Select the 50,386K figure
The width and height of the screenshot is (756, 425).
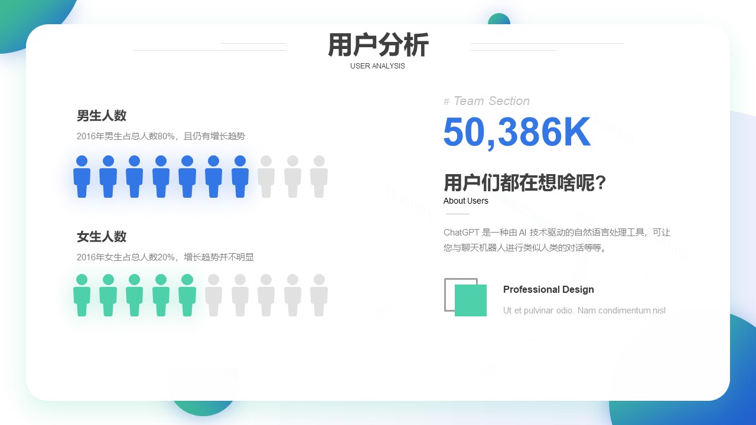click(x=517, y=132)
